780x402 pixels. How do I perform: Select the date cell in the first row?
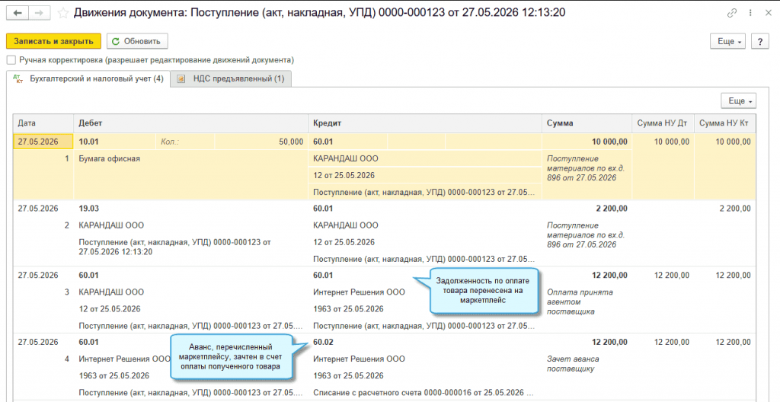[x=43, y=142]
